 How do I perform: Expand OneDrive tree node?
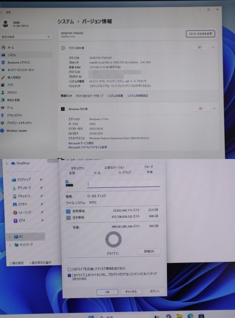coord(6,163)
